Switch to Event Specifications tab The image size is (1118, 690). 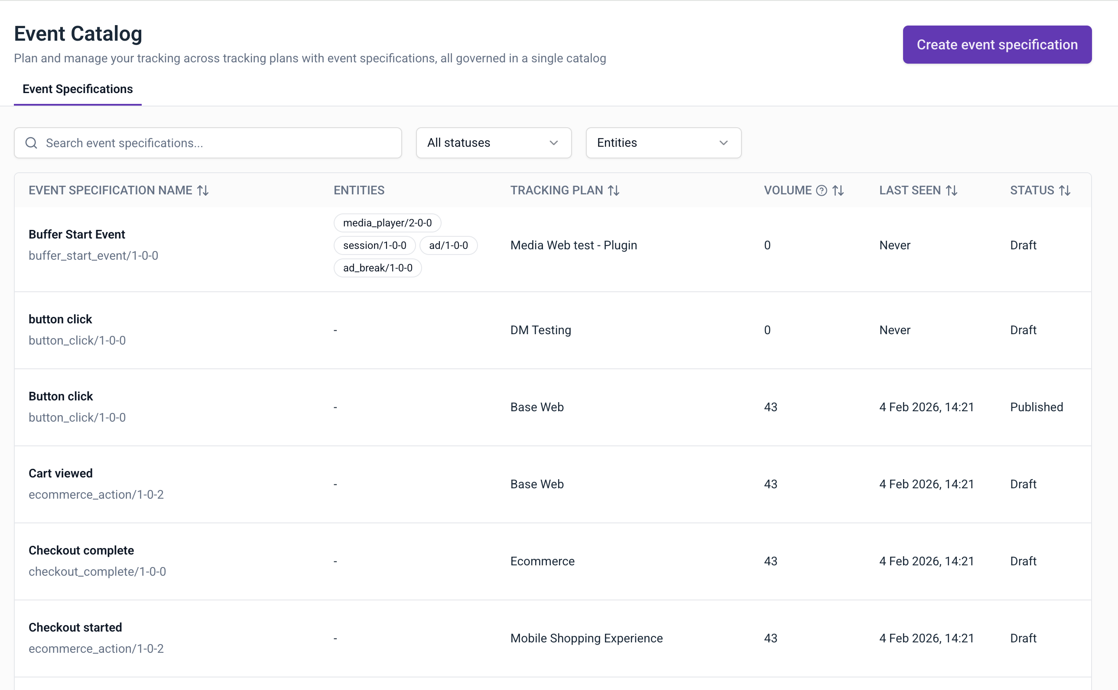point(78,89)
